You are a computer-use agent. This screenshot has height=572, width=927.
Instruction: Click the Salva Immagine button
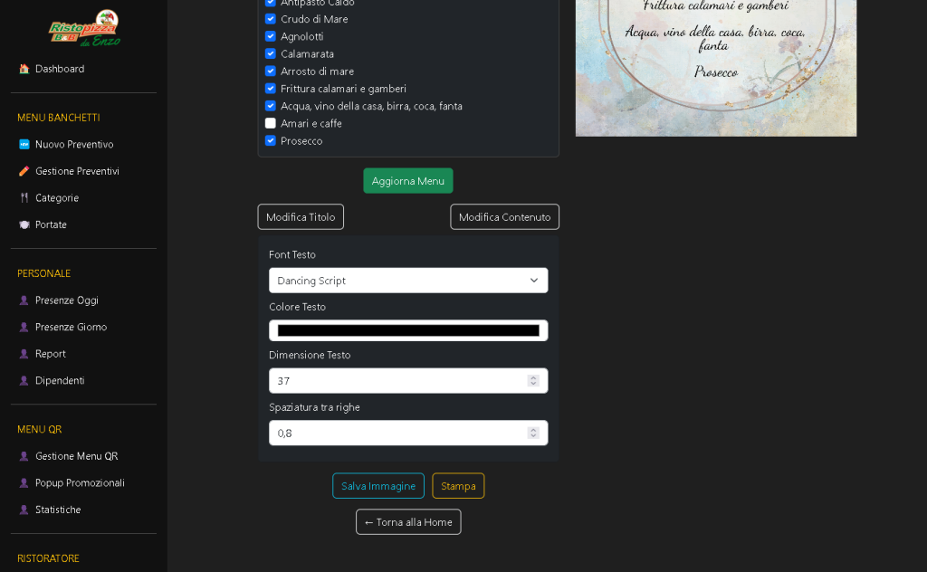click(x=378, y=486)
